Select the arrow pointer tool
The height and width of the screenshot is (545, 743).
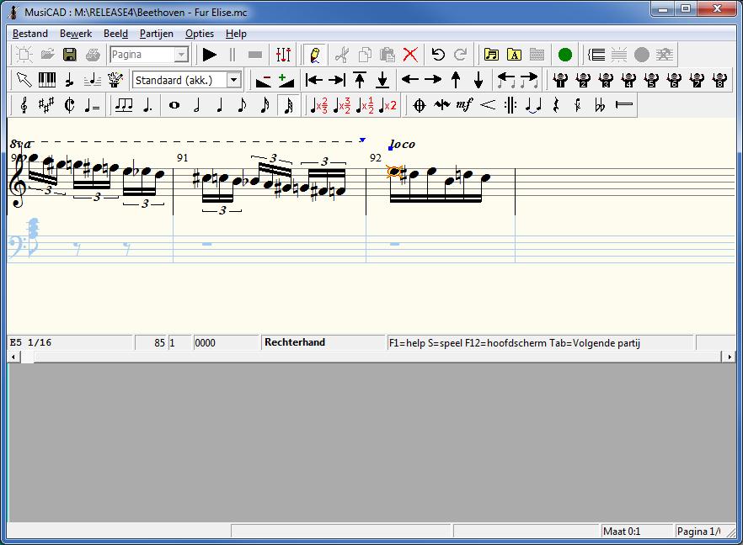pyautogui.click(x=24, y=79)
